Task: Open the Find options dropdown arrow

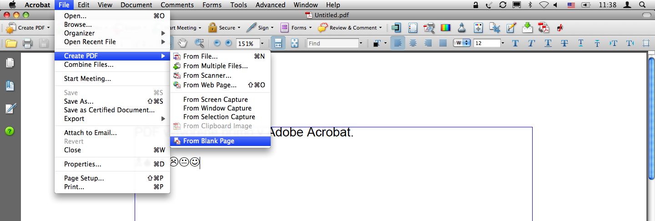Action: (361, 44)
